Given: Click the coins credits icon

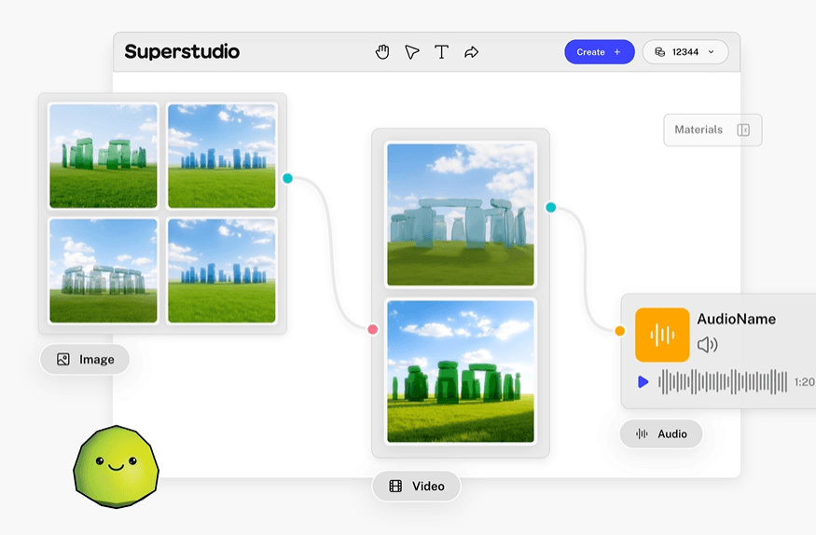Looking at the screenshot, I should click(x=660, y=52).
